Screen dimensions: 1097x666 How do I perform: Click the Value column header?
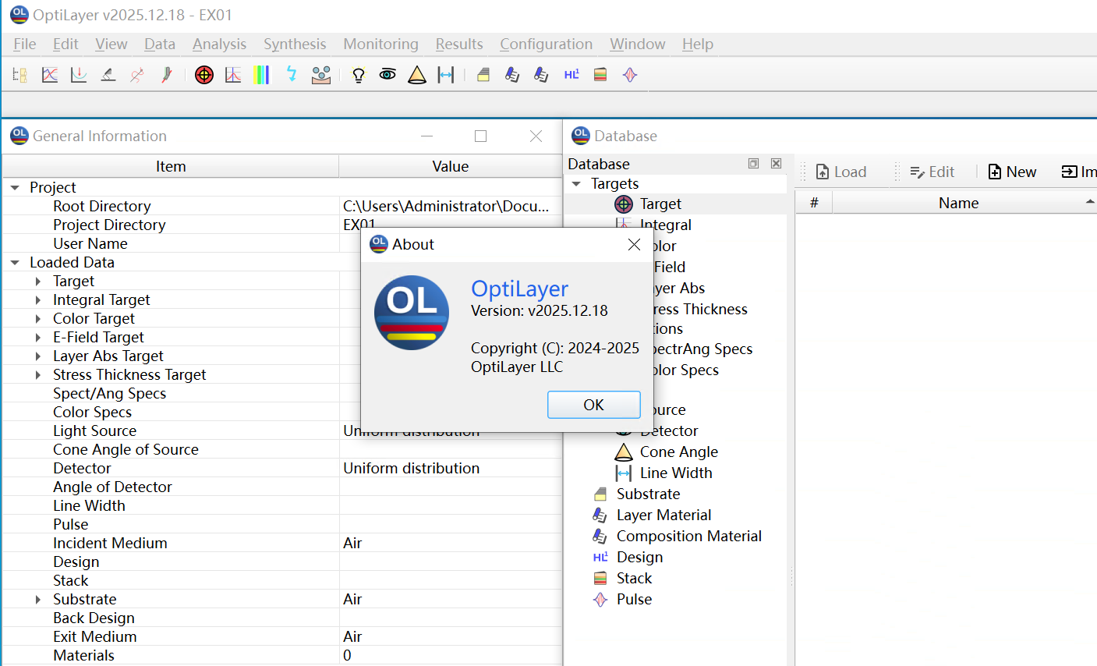pos(451,166)
